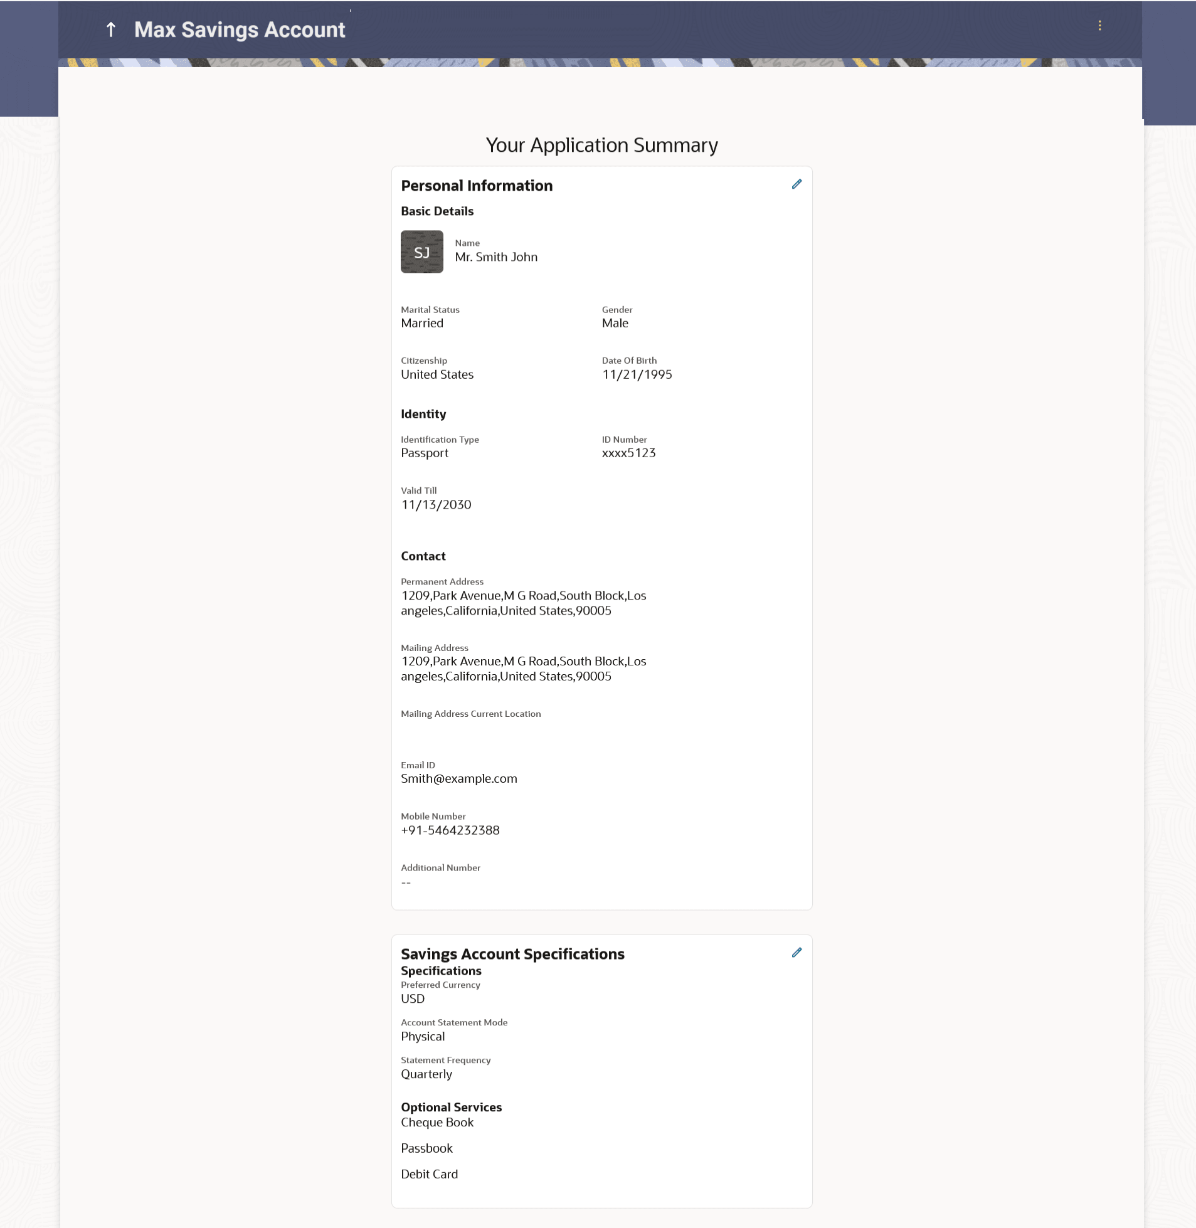This screenshot has width=1196, height=1228.
Task: Click the mobile number +91-5464232388
Action: 450,830
